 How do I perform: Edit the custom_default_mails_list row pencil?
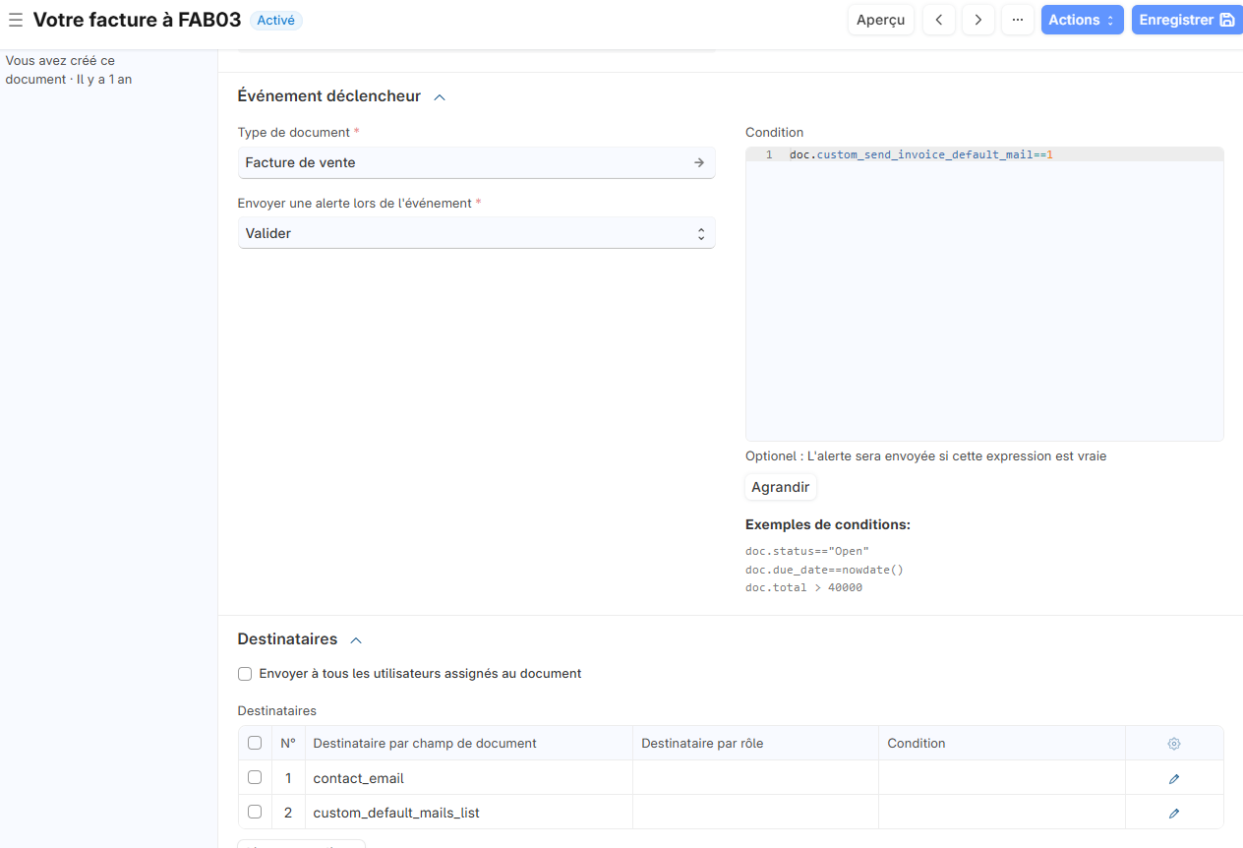point(1173,814)
